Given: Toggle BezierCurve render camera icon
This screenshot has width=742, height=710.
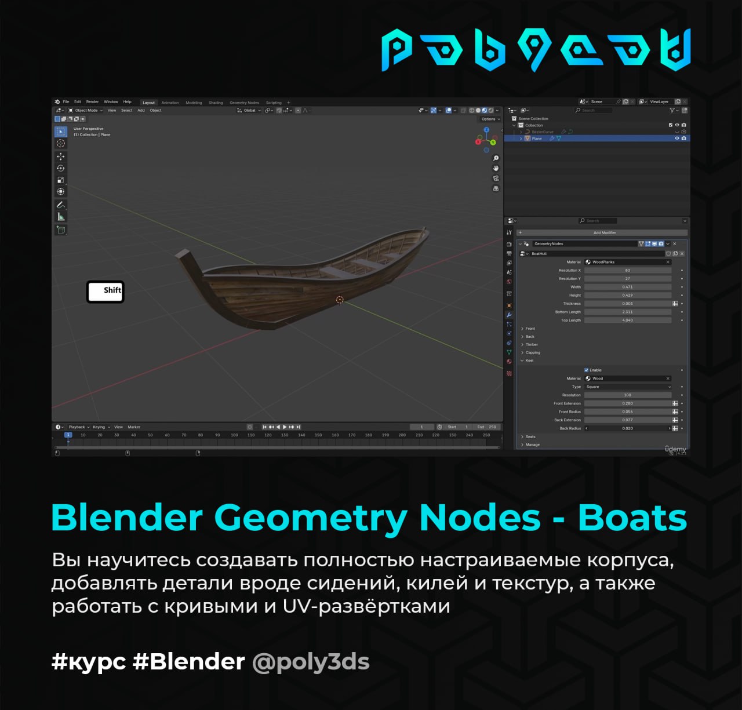Looking at the screenshot, I should coord(684,132).
